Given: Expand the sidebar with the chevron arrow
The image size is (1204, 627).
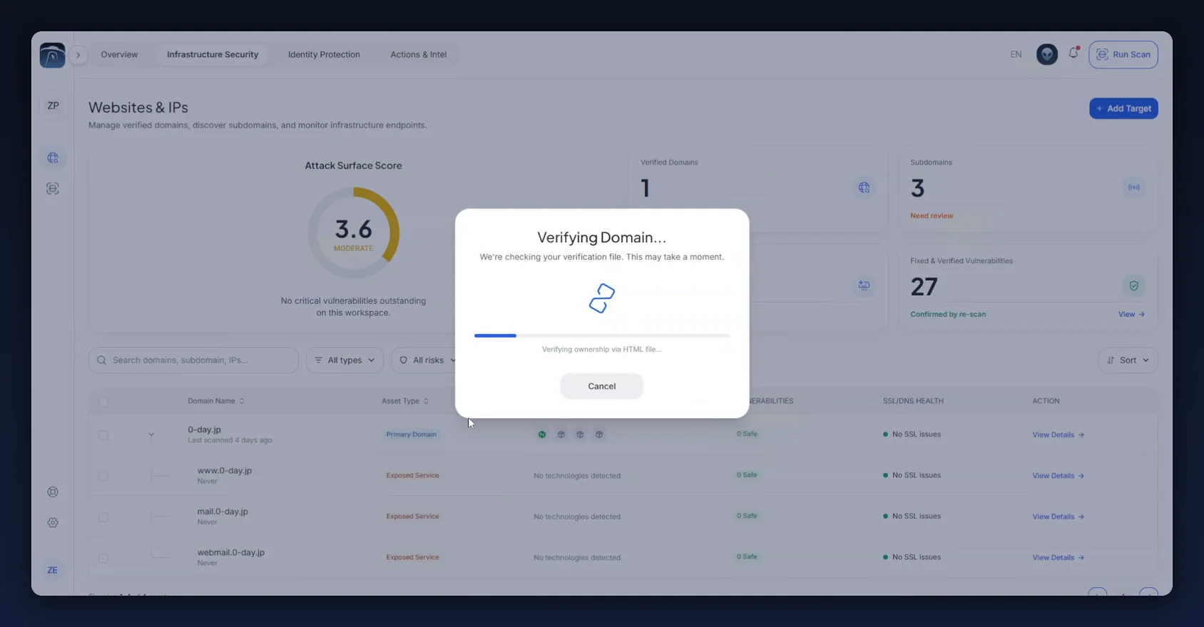Looking at the screenshot, I should point(78,55).
